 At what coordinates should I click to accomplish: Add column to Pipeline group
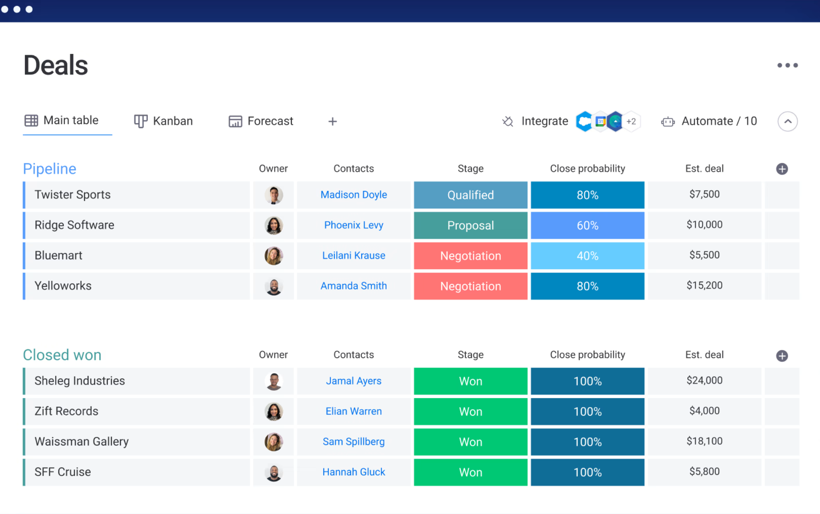pos(782,169)
